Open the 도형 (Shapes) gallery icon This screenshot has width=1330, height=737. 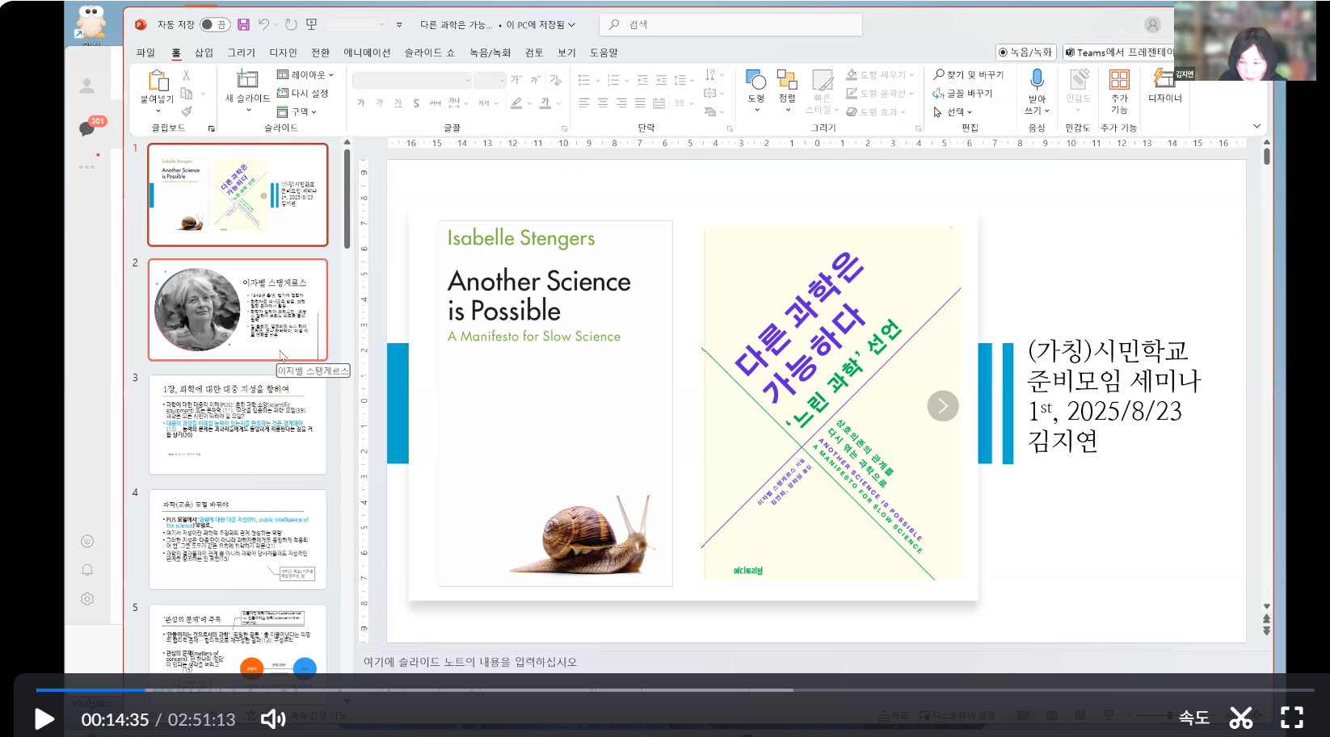(x=755, y=80)
